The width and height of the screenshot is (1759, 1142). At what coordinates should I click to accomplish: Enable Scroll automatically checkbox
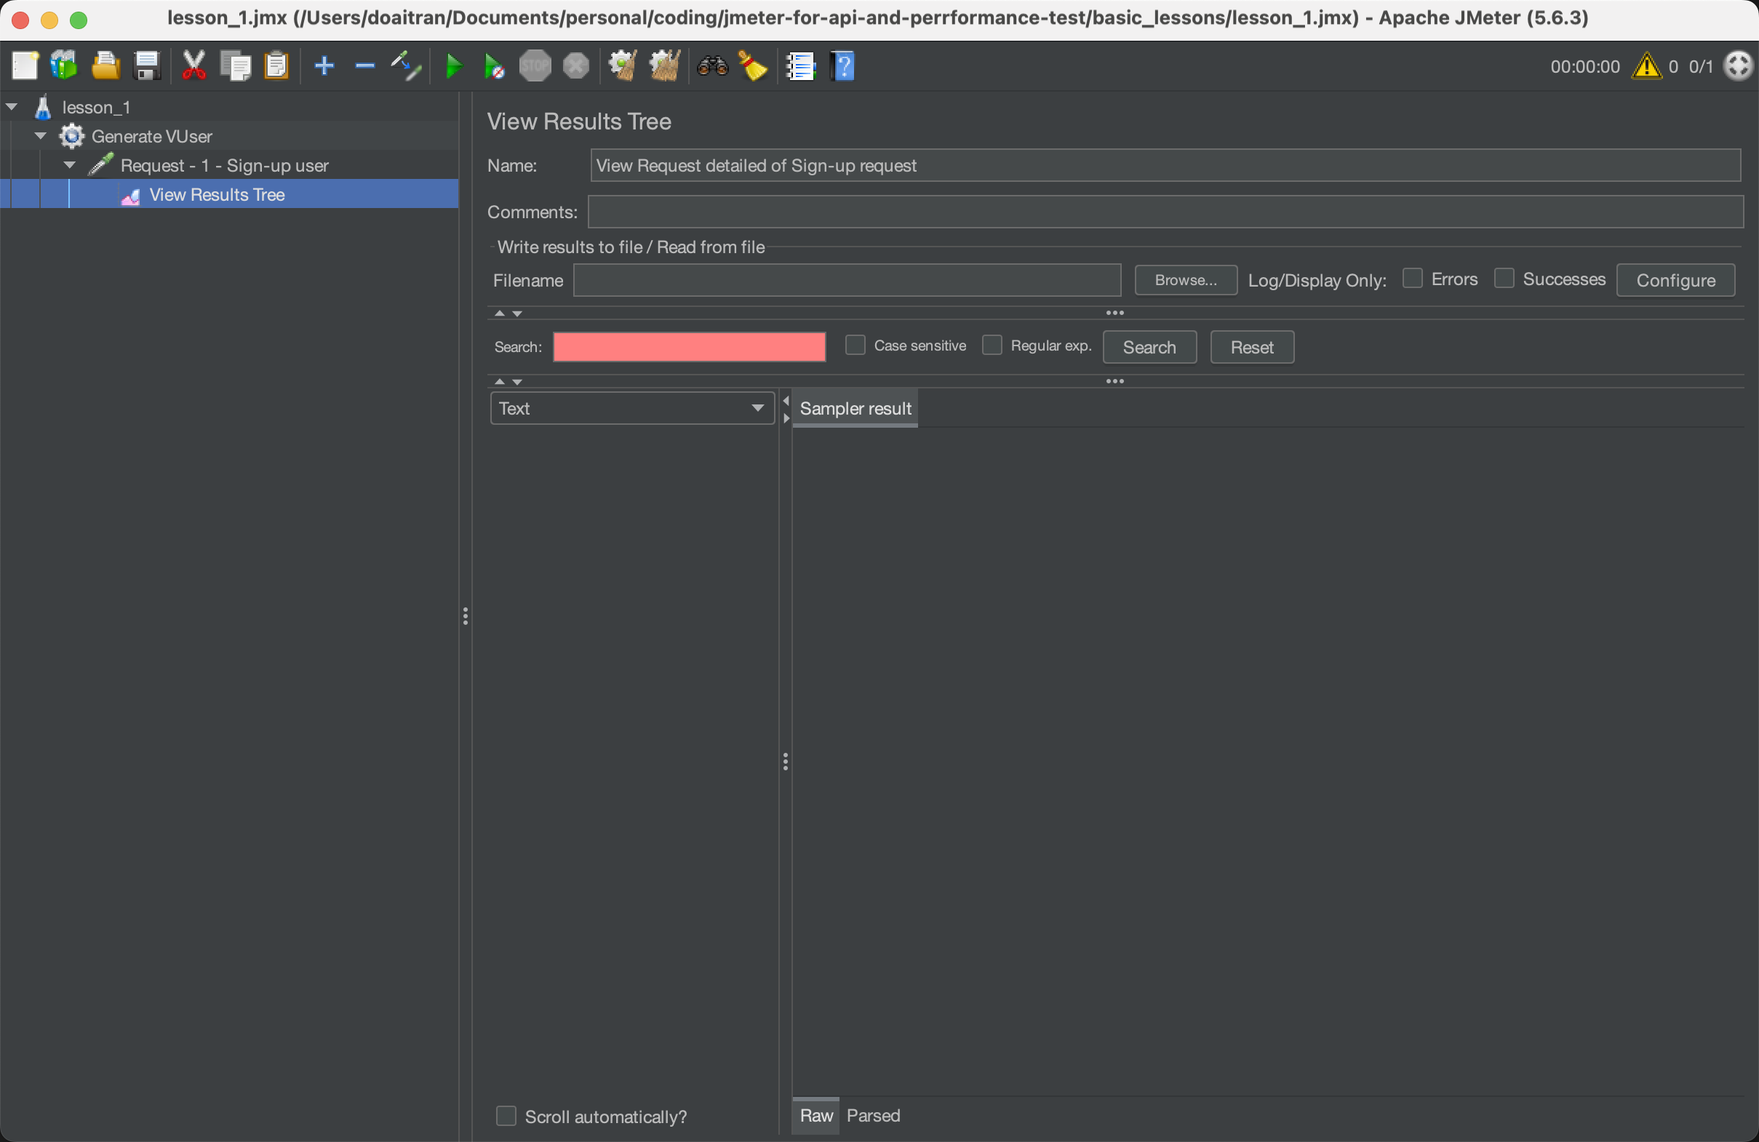pos(506,1116)
